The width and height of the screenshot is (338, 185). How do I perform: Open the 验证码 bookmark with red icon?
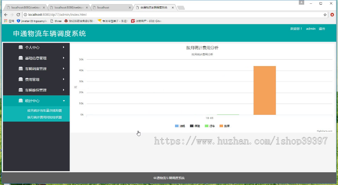click(x=79, y=21)
